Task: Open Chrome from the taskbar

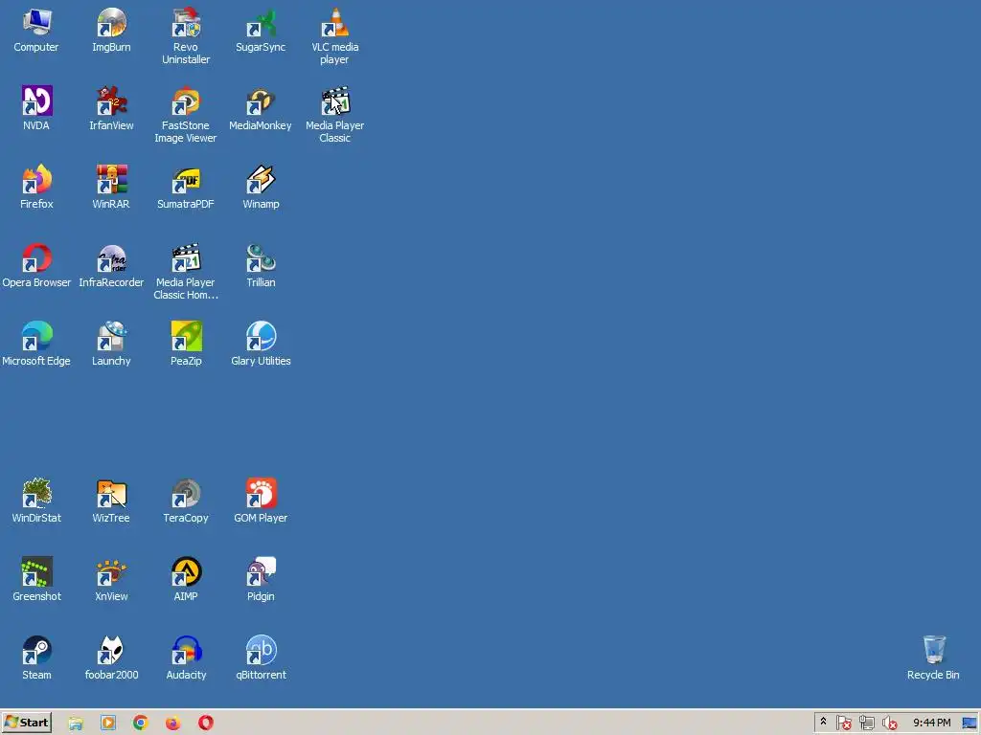Action: coord(141,724)
